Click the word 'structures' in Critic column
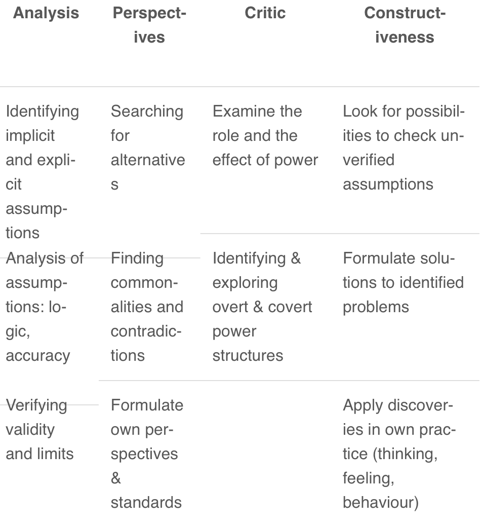Screen dimensions: 485x526 click(248, 356)
